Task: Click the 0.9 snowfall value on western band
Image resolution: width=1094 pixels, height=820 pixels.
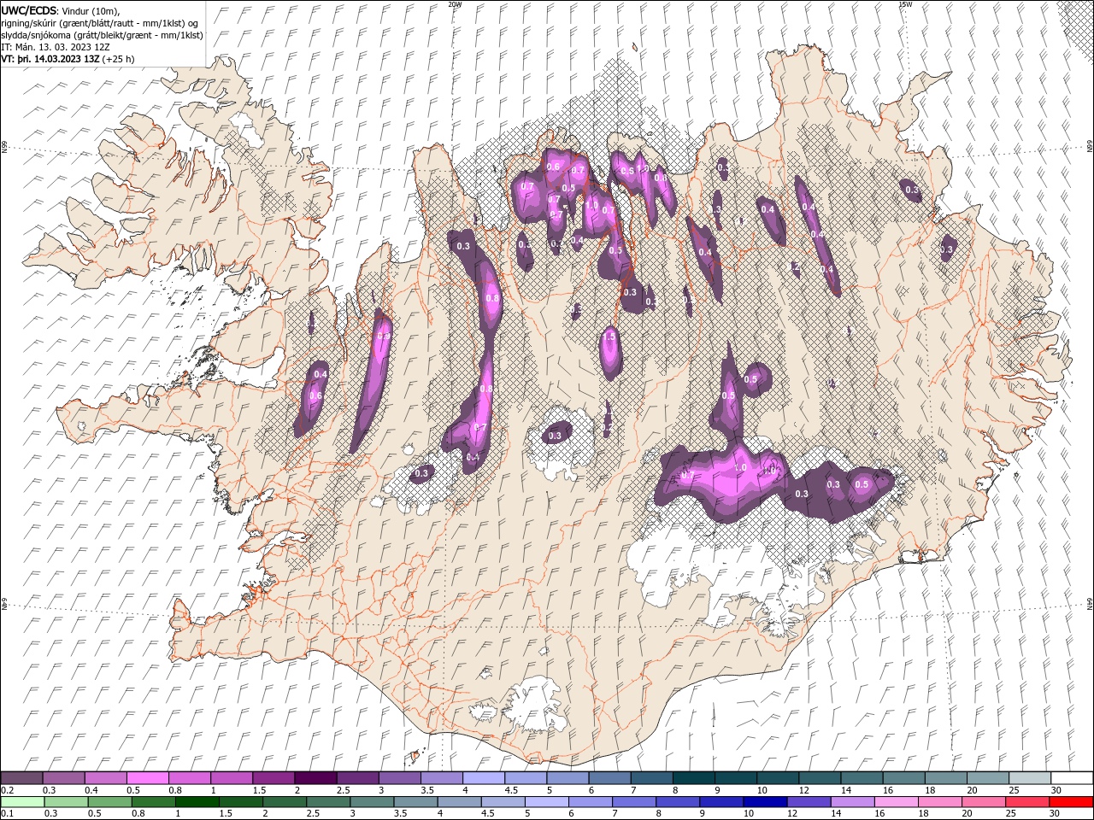Action: click(x=383, y=336)
